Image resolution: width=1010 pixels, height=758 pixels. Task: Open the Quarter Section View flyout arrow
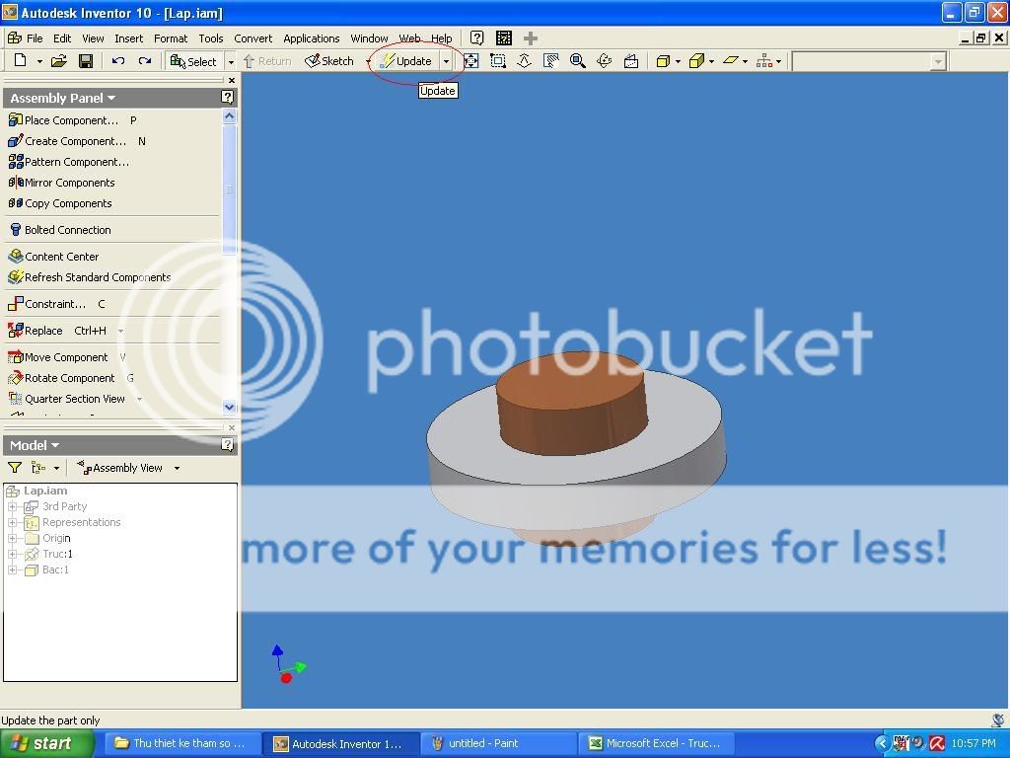[x=139, y=399]
